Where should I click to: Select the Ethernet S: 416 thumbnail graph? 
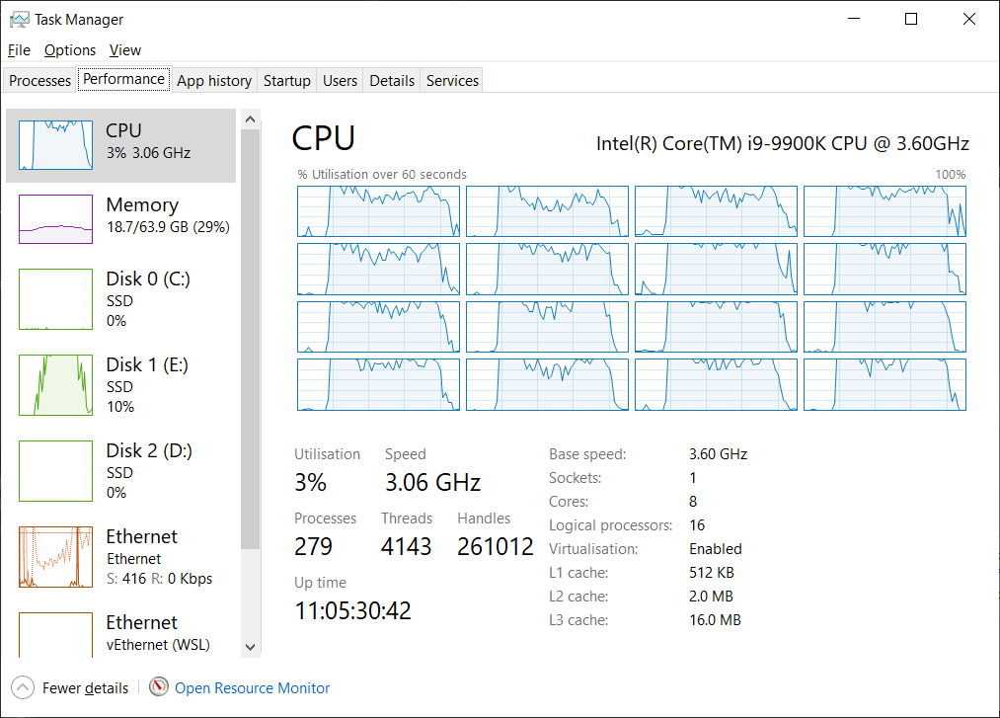click(x=55, y=557)
